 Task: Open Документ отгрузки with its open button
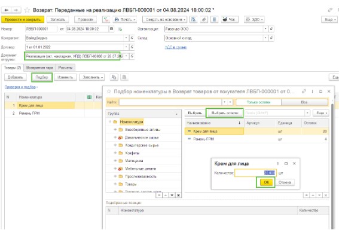[132, 56]
